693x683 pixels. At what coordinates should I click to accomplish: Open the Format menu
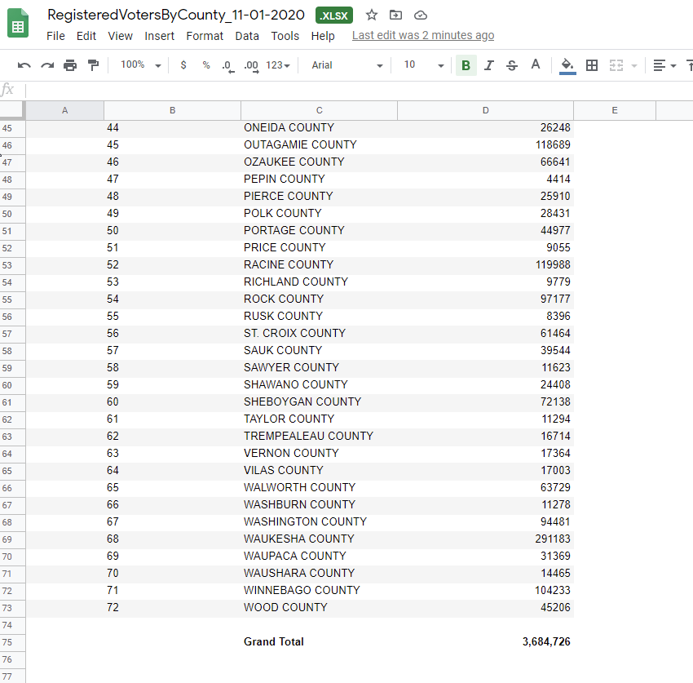click(x=205, y=36)
